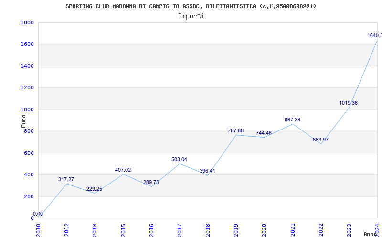The height and width of the screenshot is (239, 382).
Task: Select the 867.38 data point label
Action: coord(292,119)
